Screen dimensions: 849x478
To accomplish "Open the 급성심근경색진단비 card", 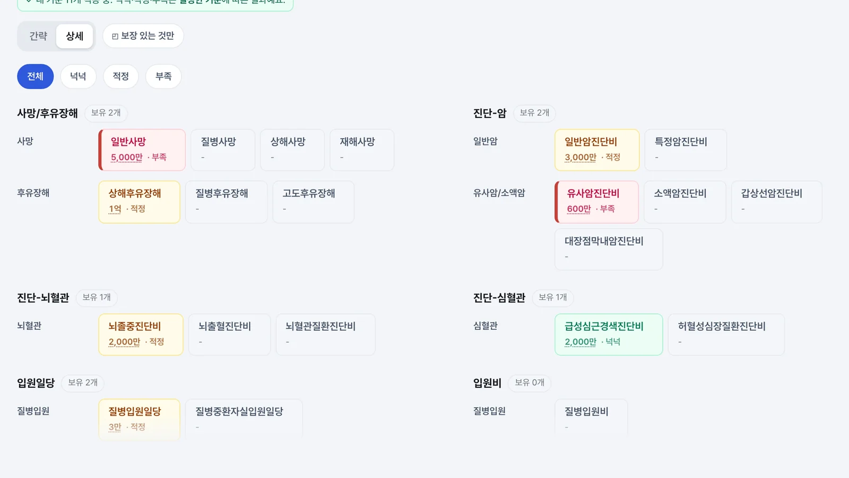I will click(x=609, y=335).
